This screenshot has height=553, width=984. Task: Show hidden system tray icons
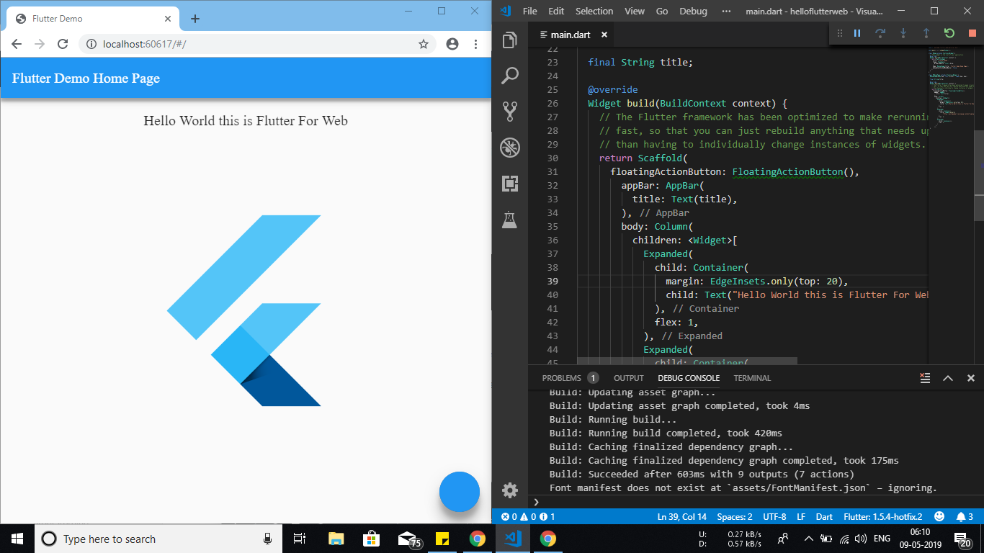(x=808, y=539)
